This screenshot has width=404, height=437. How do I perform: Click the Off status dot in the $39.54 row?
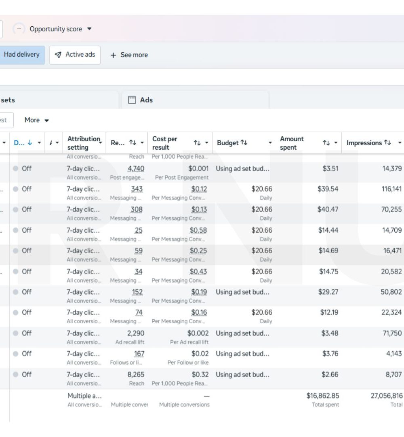pyautogui.click(x=16, y=189)
